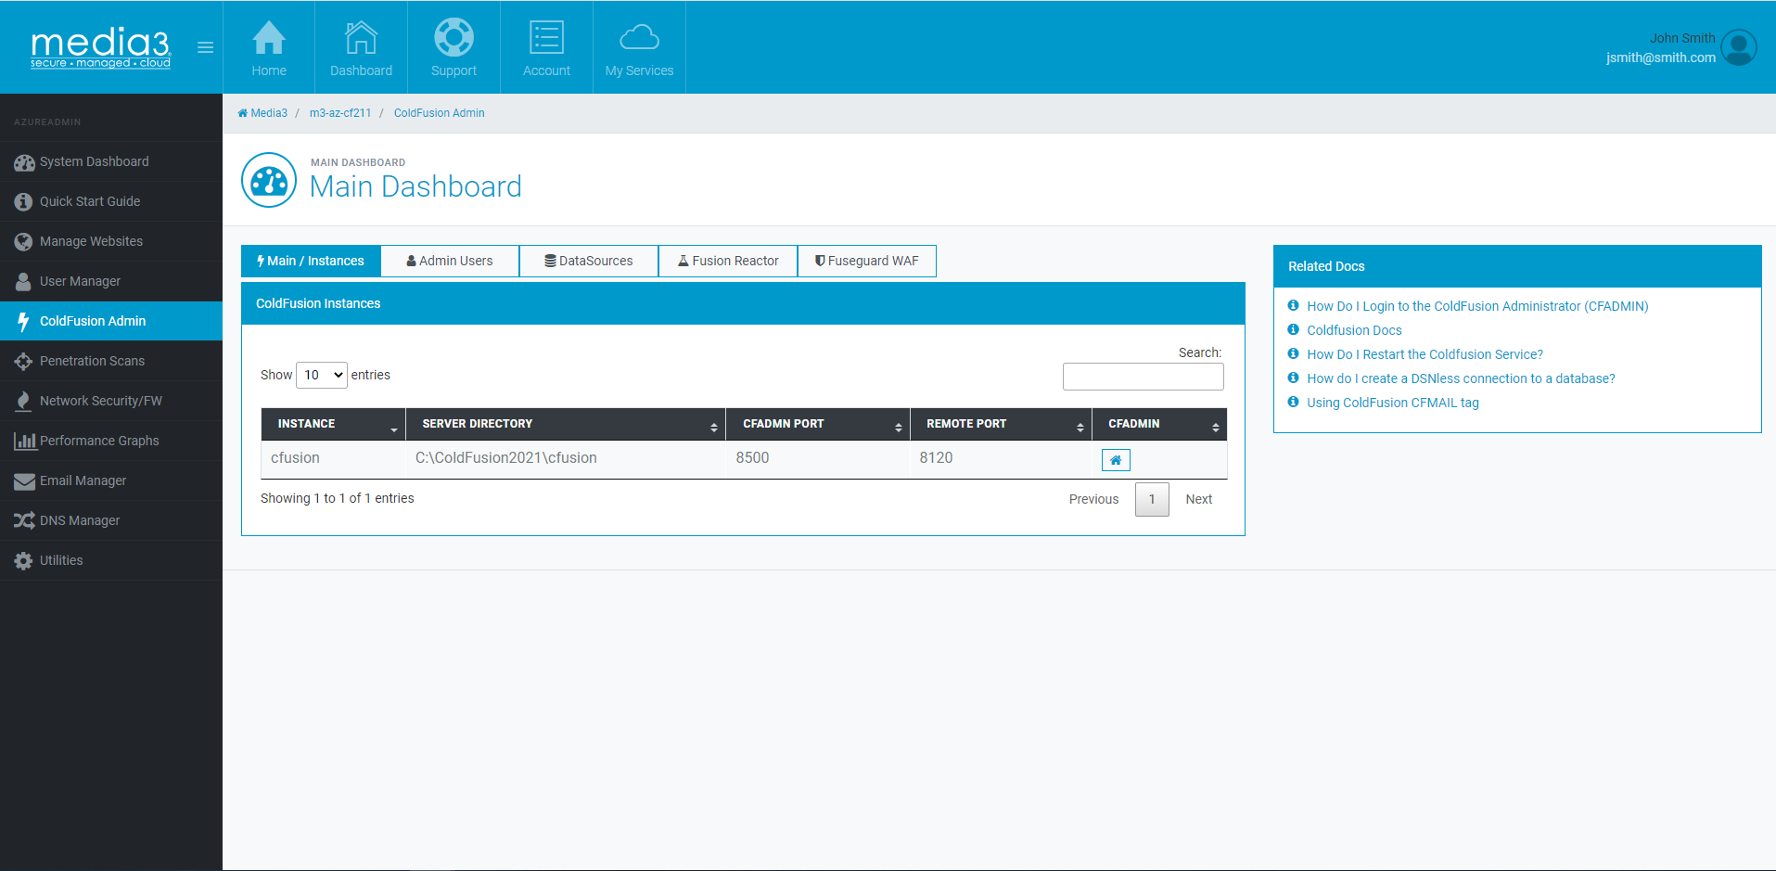Open DSNless connection doc link

click(x=1461, y=378)
